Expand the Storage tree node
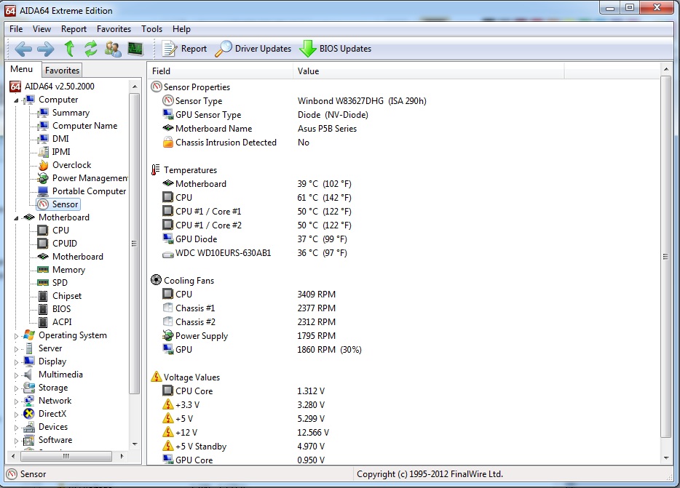680x488 pixels. click(x=16, y=388)
